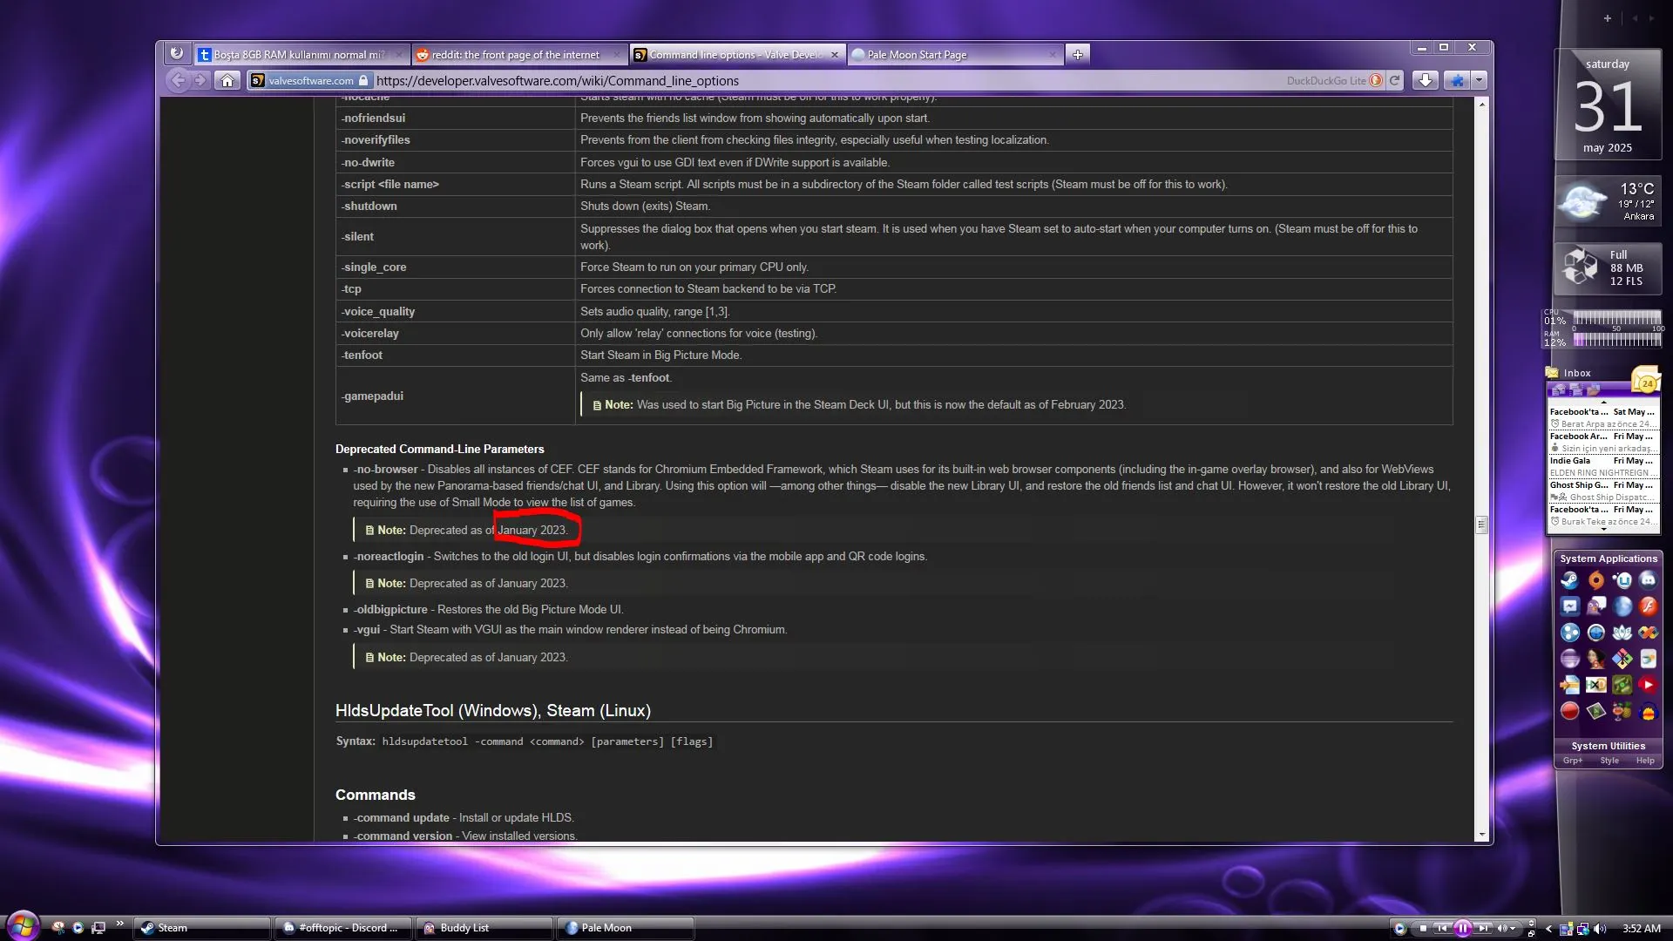Open Messenger icon in System Applications dock
Screen dimensions: 1673x941
pyautogui.click(x=1569, y=606)
